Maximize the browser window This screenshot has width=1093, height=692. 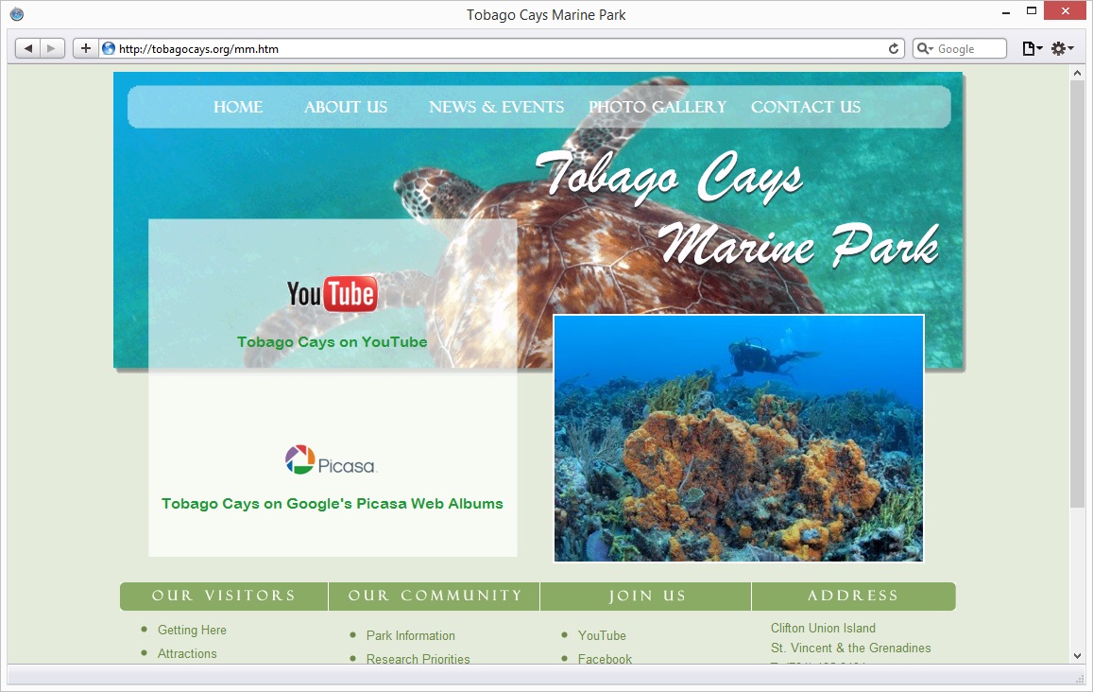click(1032, 10)
